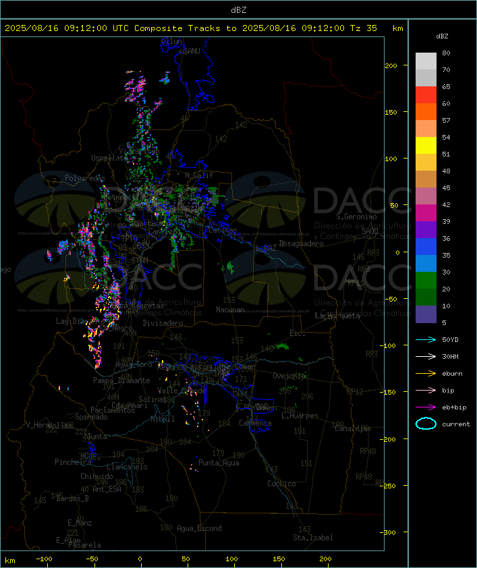The width and height of the screenshot is (477, 568).
Task: Click the 'Pincheira' map label
Action: 73,462
